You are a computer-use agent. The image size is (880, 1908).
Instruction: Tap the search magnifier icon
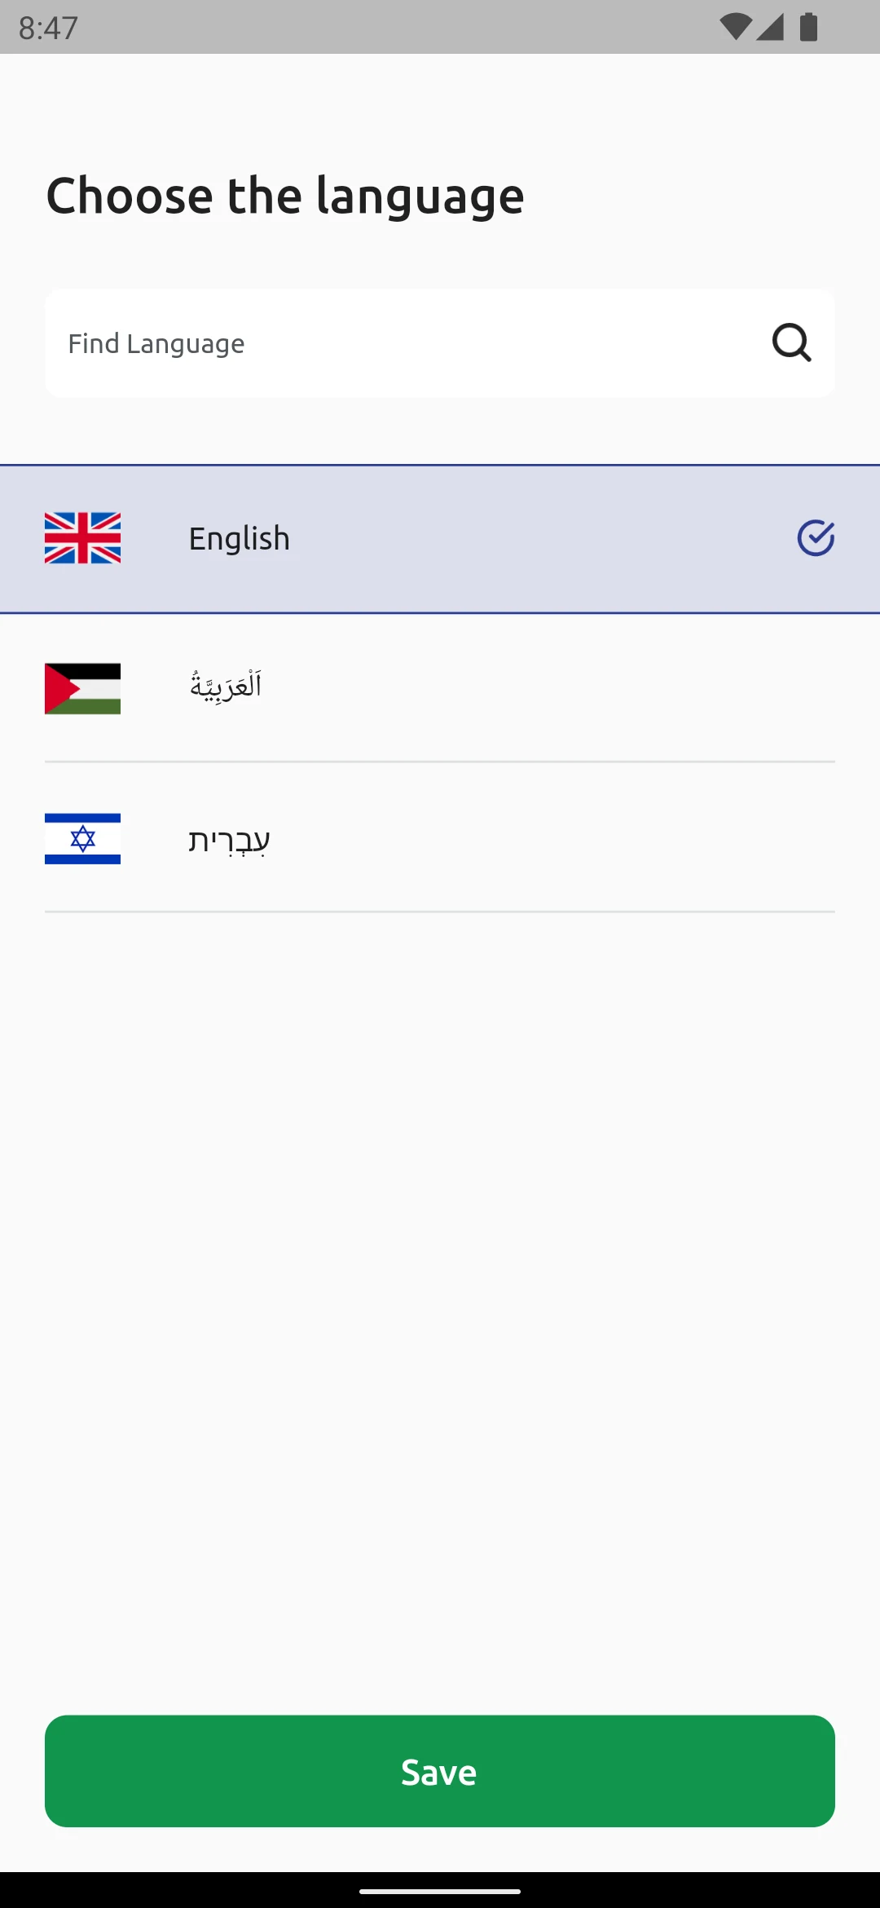point(791,342)
